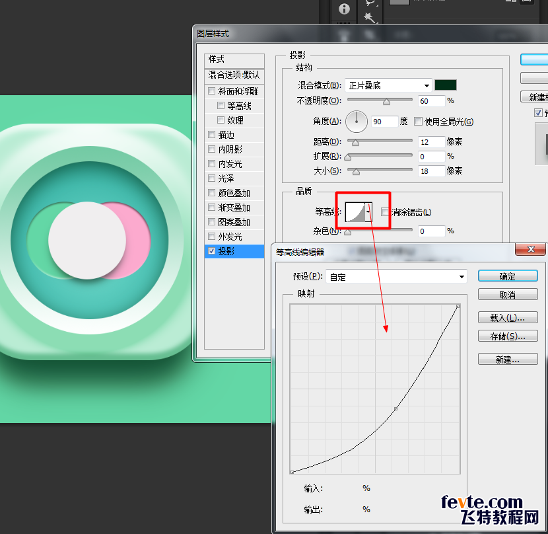The height and width of the screenshot is (534, 548).
Task: Enable 等高线 sub-option checkbox
Action: (220, 105)
